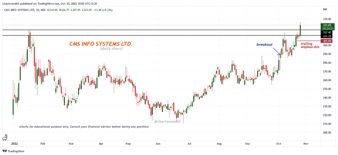The width and height of the screenshot is (338, 155).
Task: Click the Sep label on the time axis
Action: pyautogui.click(x=248, y=144)
